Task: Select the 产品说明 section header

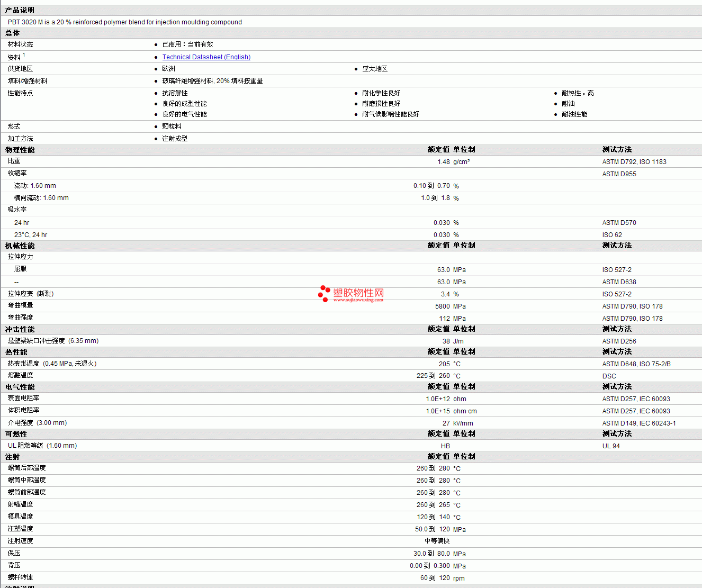Action: [x=20, y=11]
